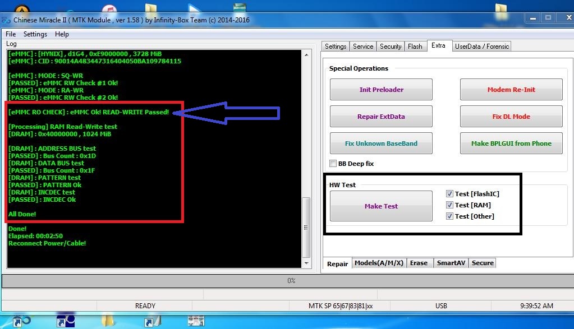Switch to the Secure tab

(483, 263)
